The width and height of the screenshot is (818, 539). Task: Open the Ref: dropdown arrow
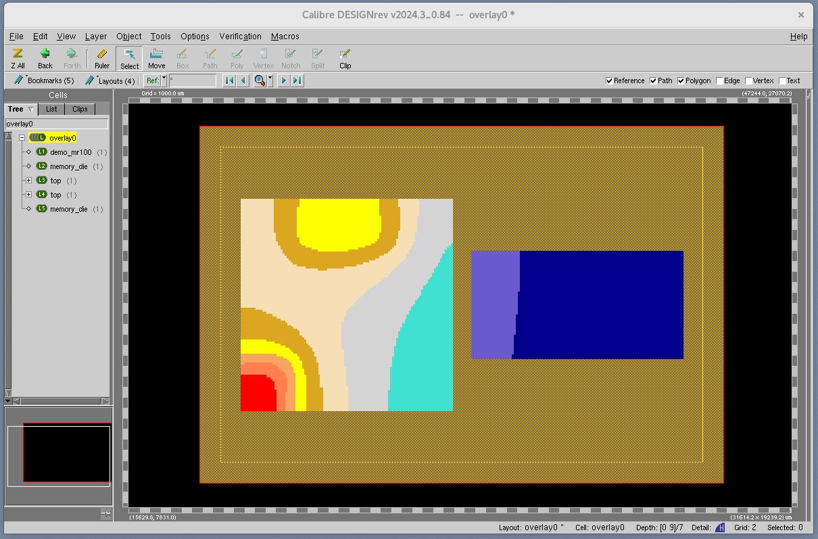(164, 80)
